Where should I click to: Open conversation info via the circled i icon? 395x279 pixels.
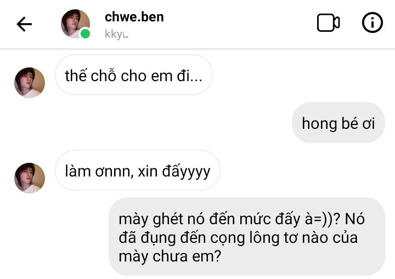point(373,22)
